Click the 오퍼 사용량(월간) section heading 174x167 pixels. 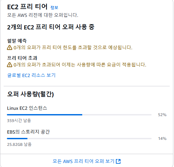point(30,94)
